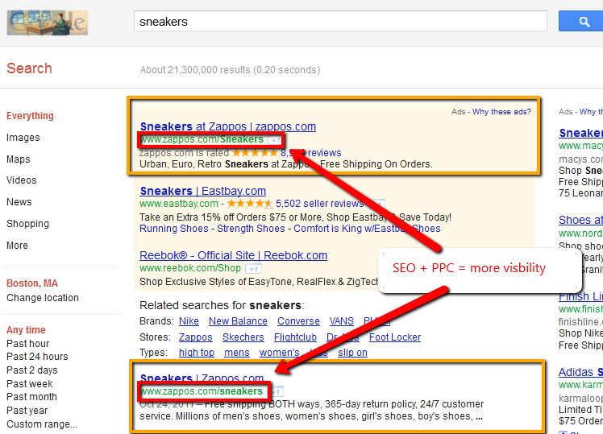The height and width of the screenshot is (434, 603).
Task: Filter results to Past month
Action: pos(31,397)
